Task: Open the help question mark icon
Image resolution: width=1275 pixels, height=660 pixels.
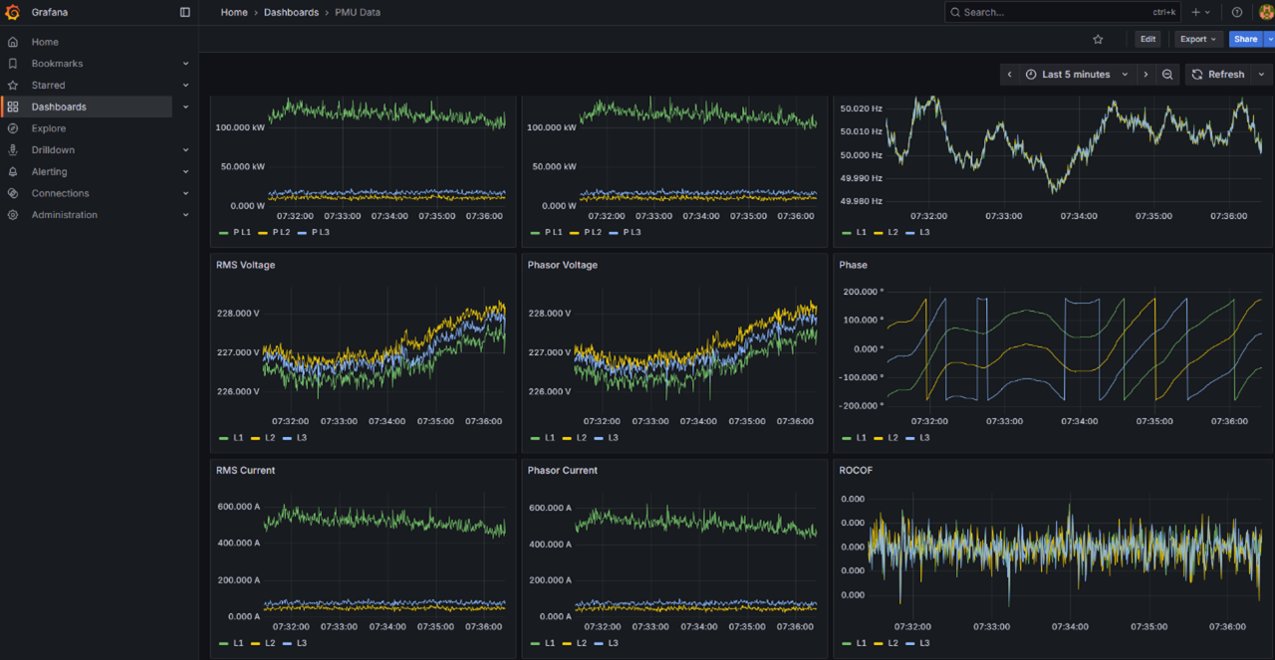Action: (x=1237, y=13)
